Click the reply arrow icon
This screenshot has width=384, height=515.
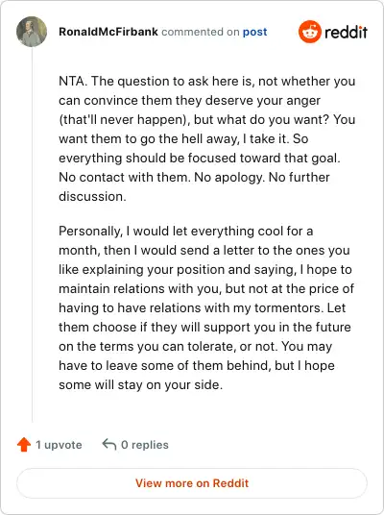point(109,445)
